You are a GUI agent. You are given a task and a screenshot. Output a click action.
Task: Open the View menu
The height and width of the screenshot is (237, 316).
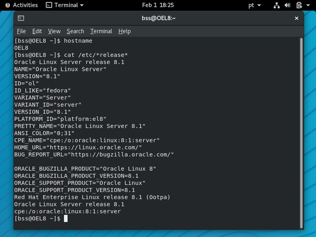pos(54,31)
